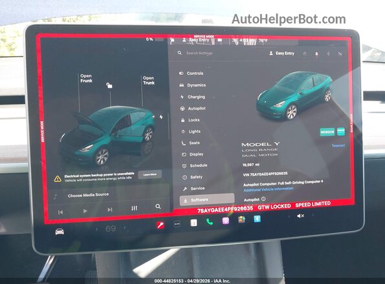Open the purple app icon in dock

[226, 221]
